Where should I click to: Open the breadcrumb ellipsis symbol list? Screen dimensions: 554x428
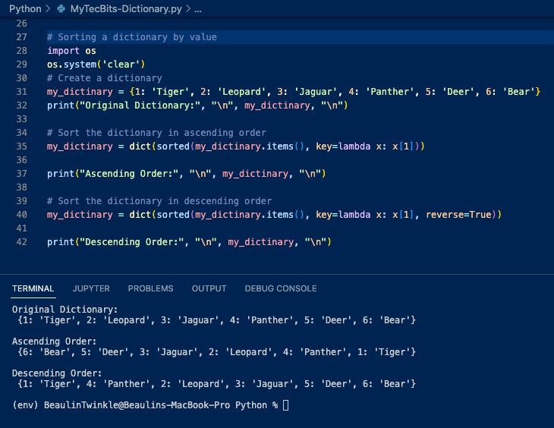coord(198,9)
